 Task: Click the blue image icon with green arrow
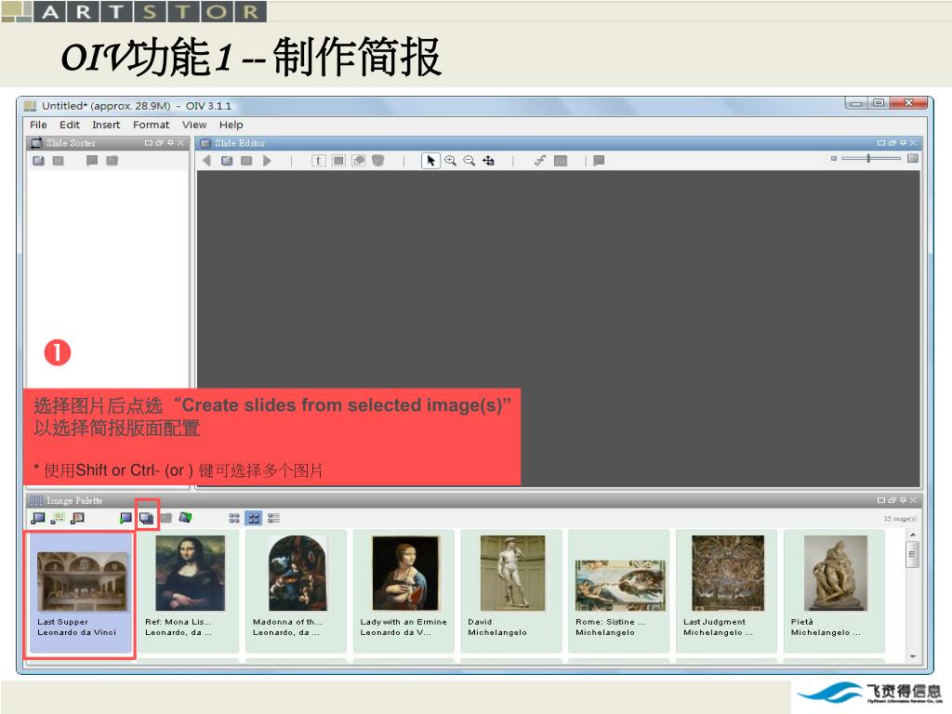[x=126, y=518]
